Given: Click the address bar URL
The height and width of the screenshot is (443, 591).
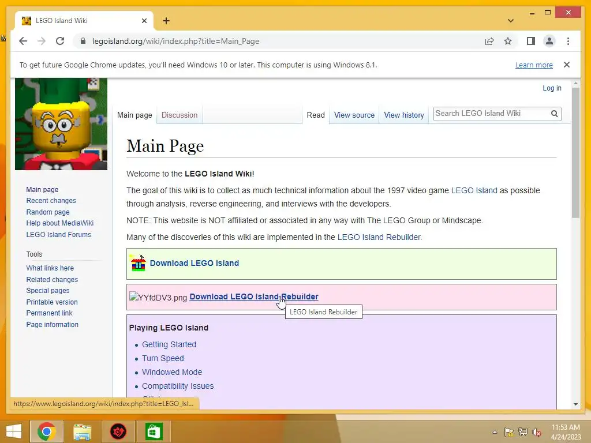Looking at the screenshot, I should click(175, 41).
